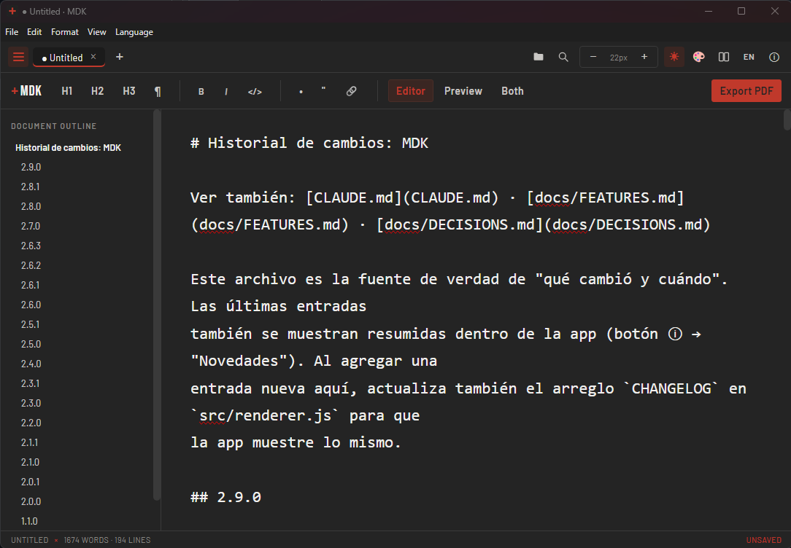Open the color palette theme picker

tap(698, 57)
